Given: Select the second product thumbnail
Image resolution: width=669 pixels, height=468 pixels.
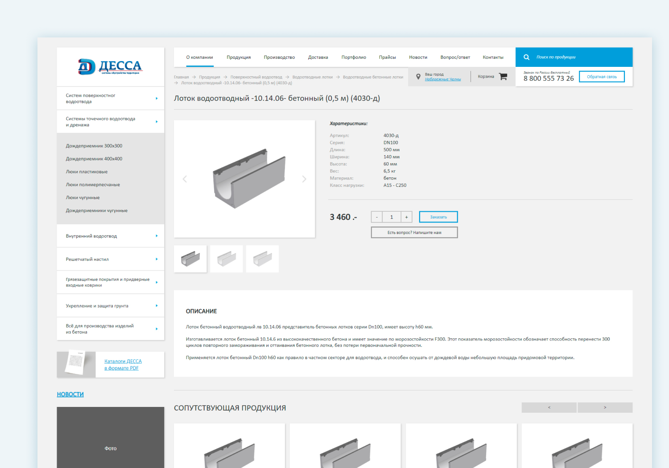Looking at the screenshot, I should coord(227,259).
